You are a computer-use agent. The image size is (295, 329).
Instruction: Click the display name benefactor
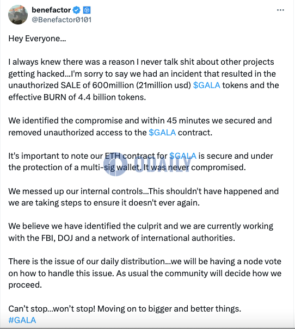pyautogui.click(x=51, y=10)
